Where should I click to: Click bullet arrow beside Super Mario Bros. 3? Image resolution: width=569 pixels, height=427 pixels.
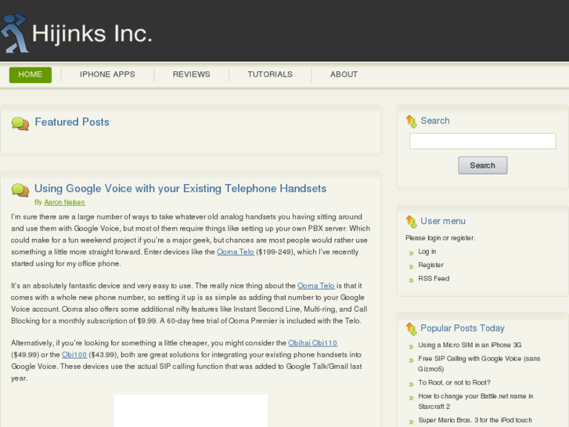pyautogui.click(x=411, y=422)
